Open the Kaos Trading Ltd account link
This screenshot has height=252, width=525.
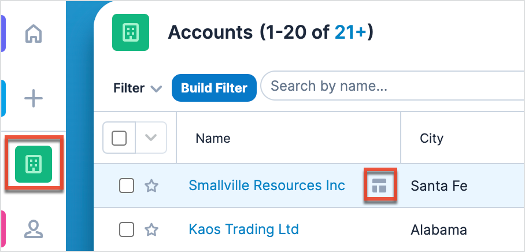[x=243, y=229]
